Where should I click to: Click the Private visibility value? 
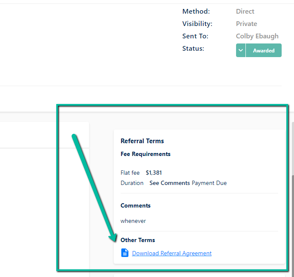246,23
